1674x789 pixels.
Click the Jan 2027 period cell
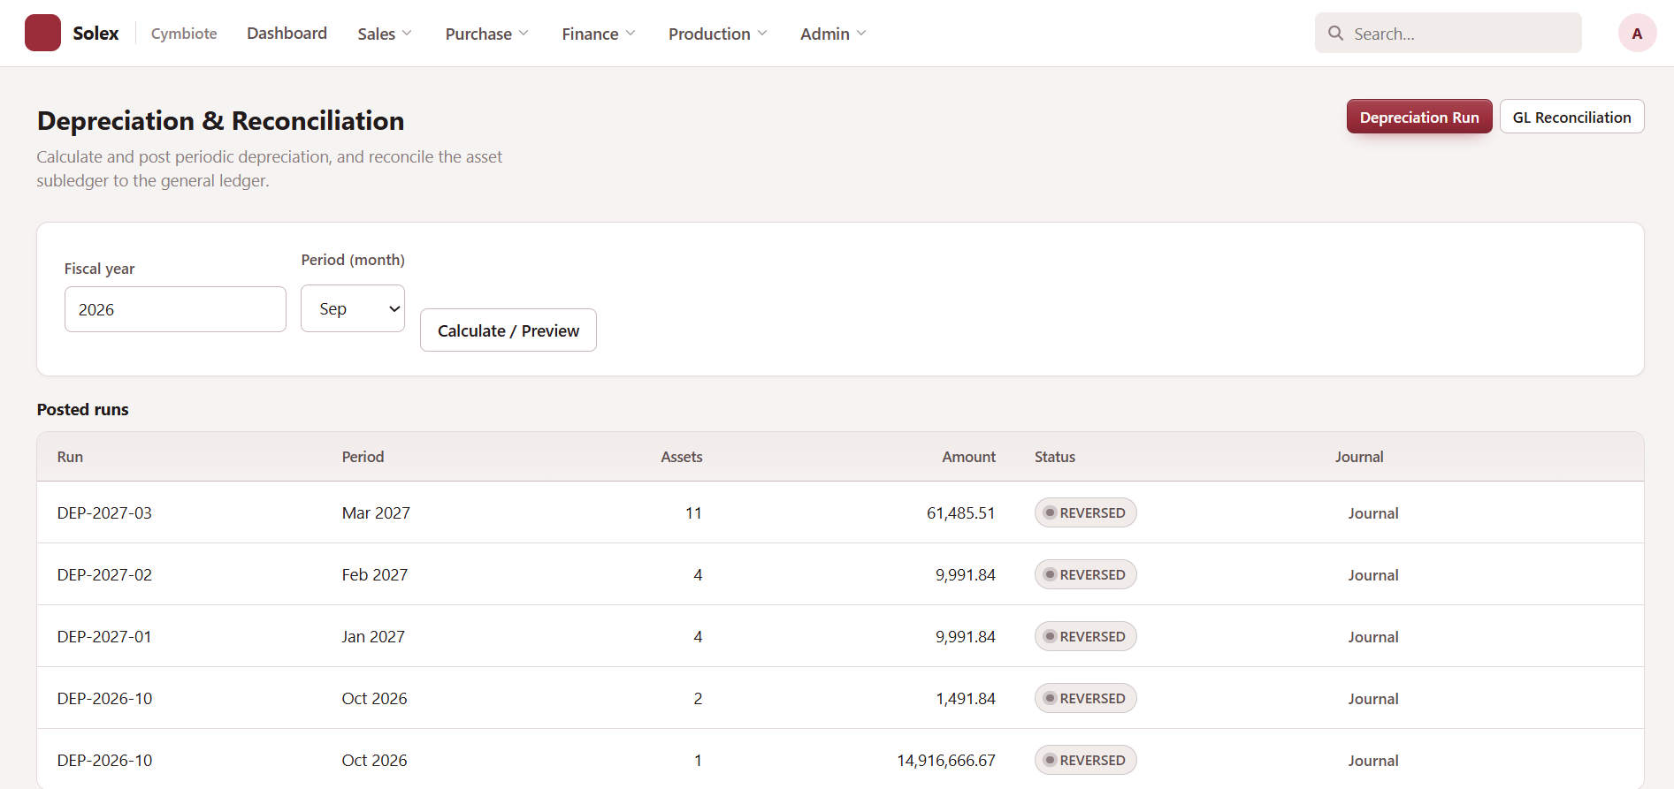pyautogui.click(x=373, y=636)
